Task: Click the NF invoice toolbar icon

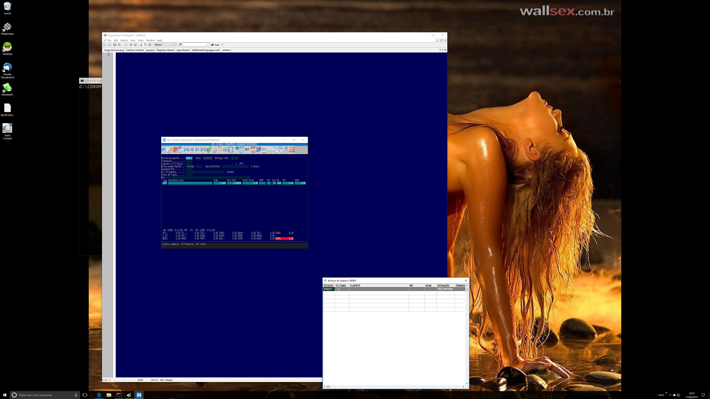Action: (247, 150)
